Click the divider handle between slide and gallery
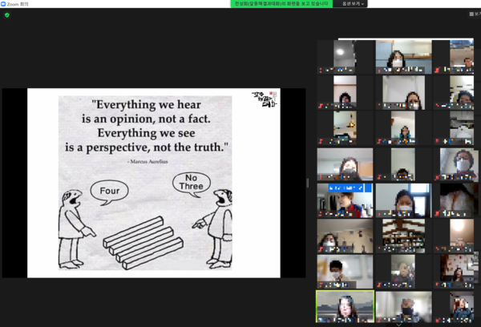Image resolution: width=481 pixels, height=327 pixels. [308, 183]
